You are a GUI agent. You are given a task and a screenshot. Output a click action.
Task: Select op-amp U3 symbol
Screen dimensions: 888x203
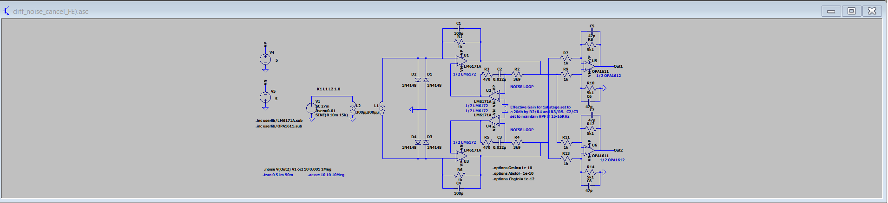click(x=461, y=156)
